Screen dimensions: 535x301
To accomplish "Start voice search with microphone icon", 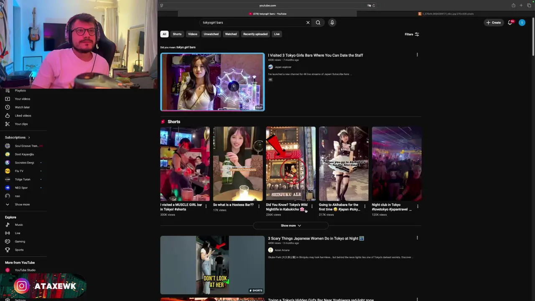I will pyautogui.click(x=332, y=23).
